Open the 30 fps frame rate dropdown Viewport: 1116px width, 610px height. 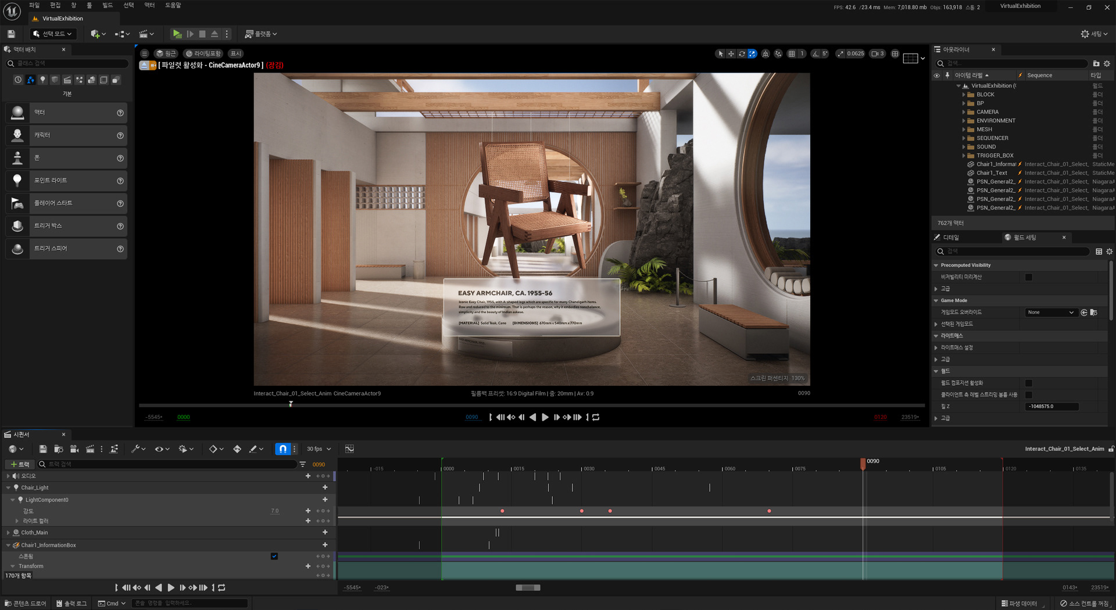click(319, 449)
